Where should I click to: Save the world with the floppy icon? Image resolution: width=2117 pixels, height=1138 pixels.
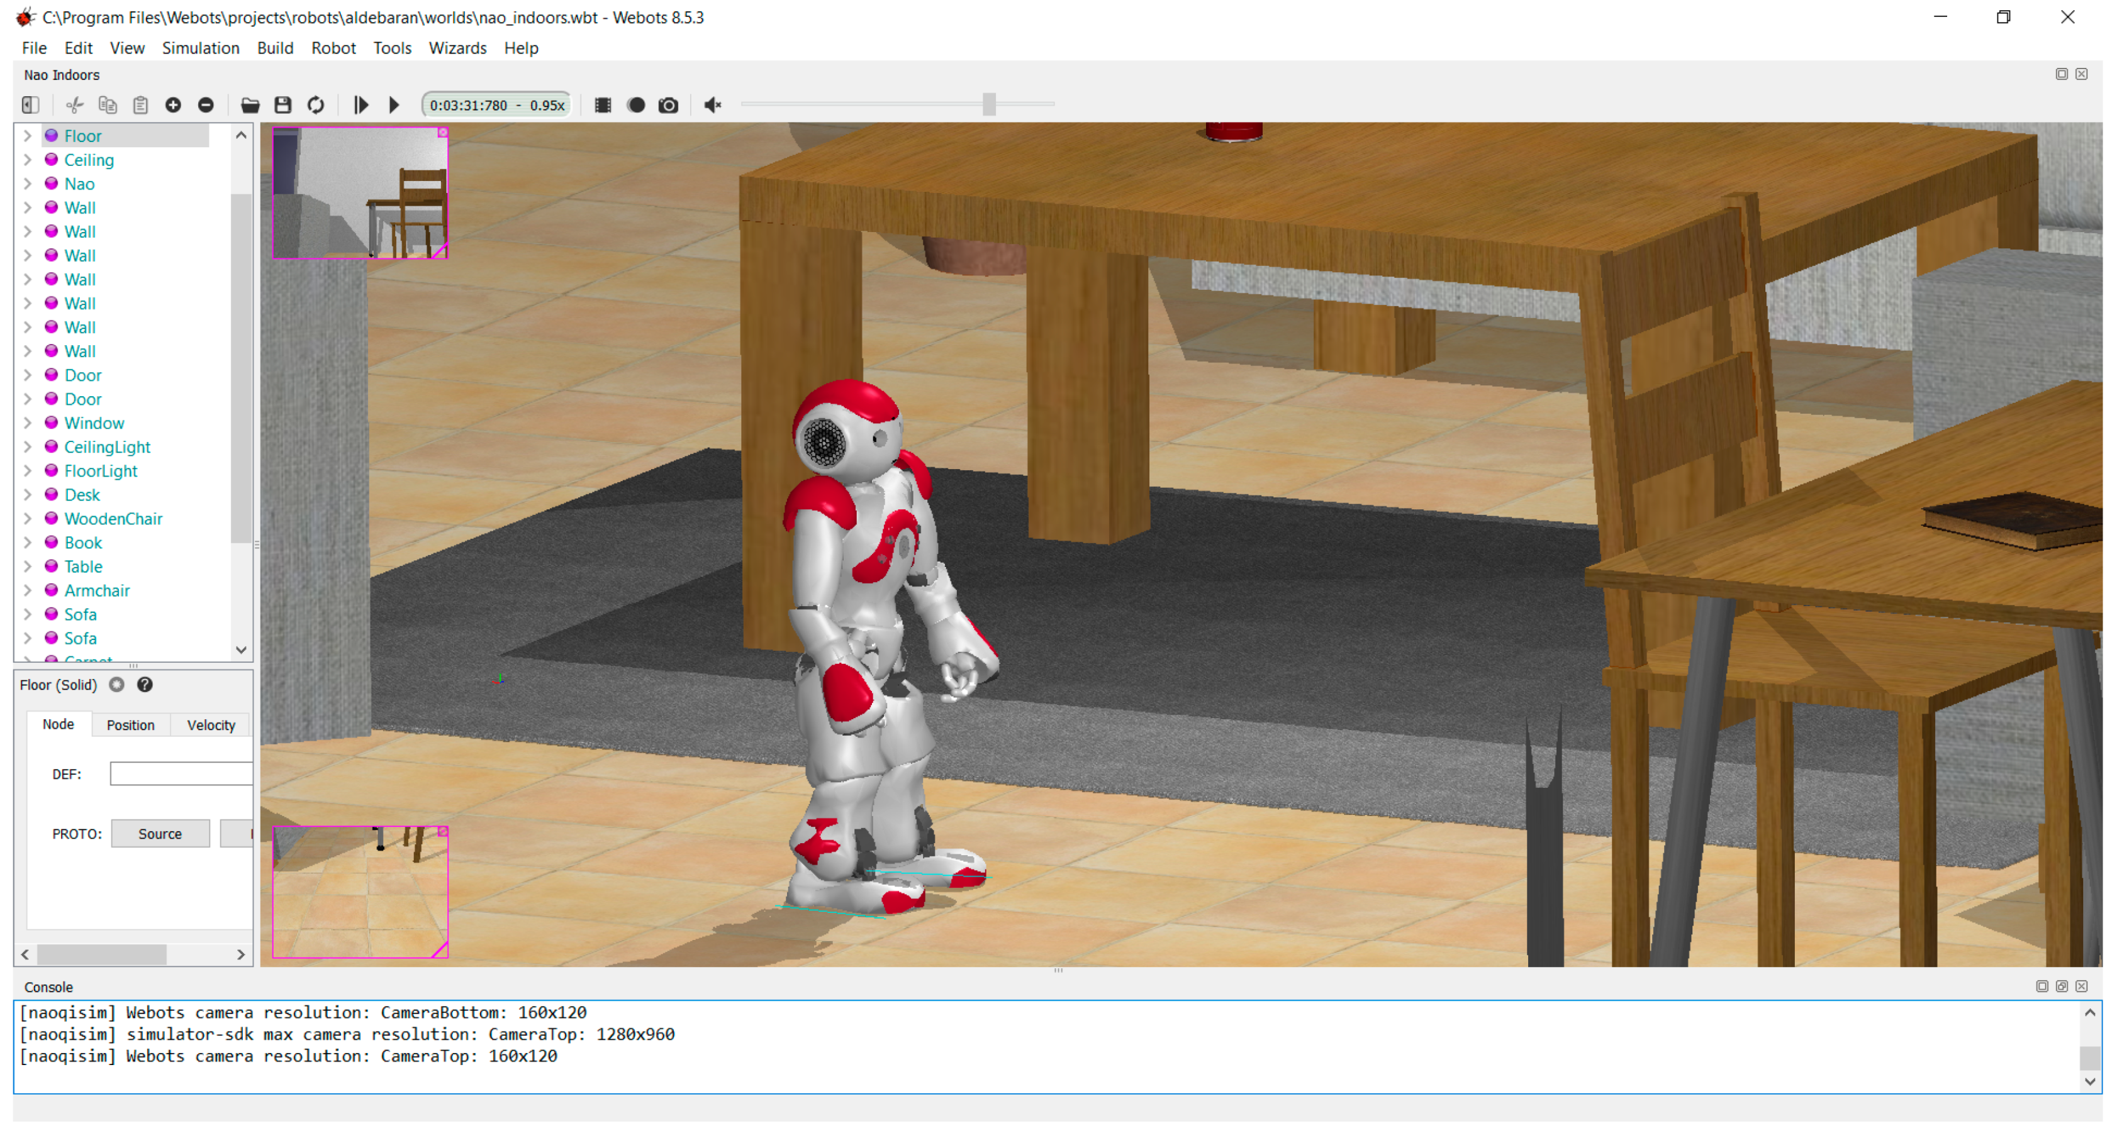282,105
